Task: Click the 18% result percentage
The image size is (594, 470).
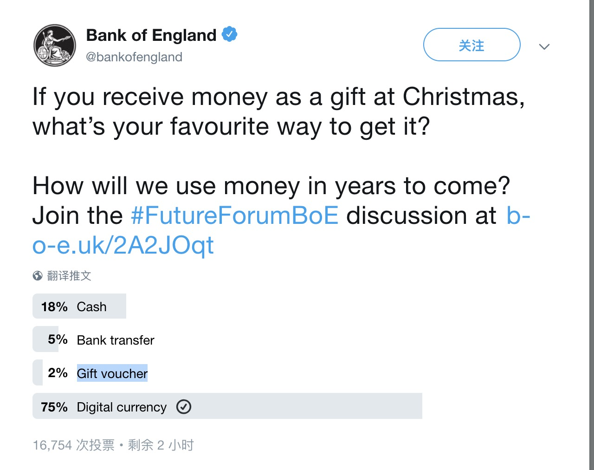Action: click(x=54, y=307)
